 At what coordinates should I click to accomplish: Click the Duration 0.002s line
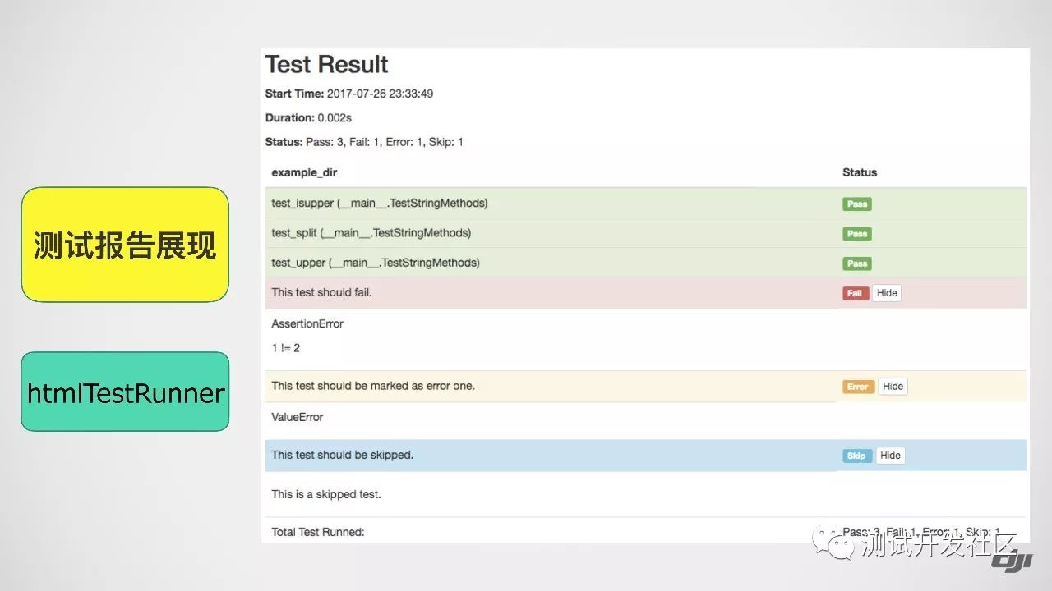[308, 118]
